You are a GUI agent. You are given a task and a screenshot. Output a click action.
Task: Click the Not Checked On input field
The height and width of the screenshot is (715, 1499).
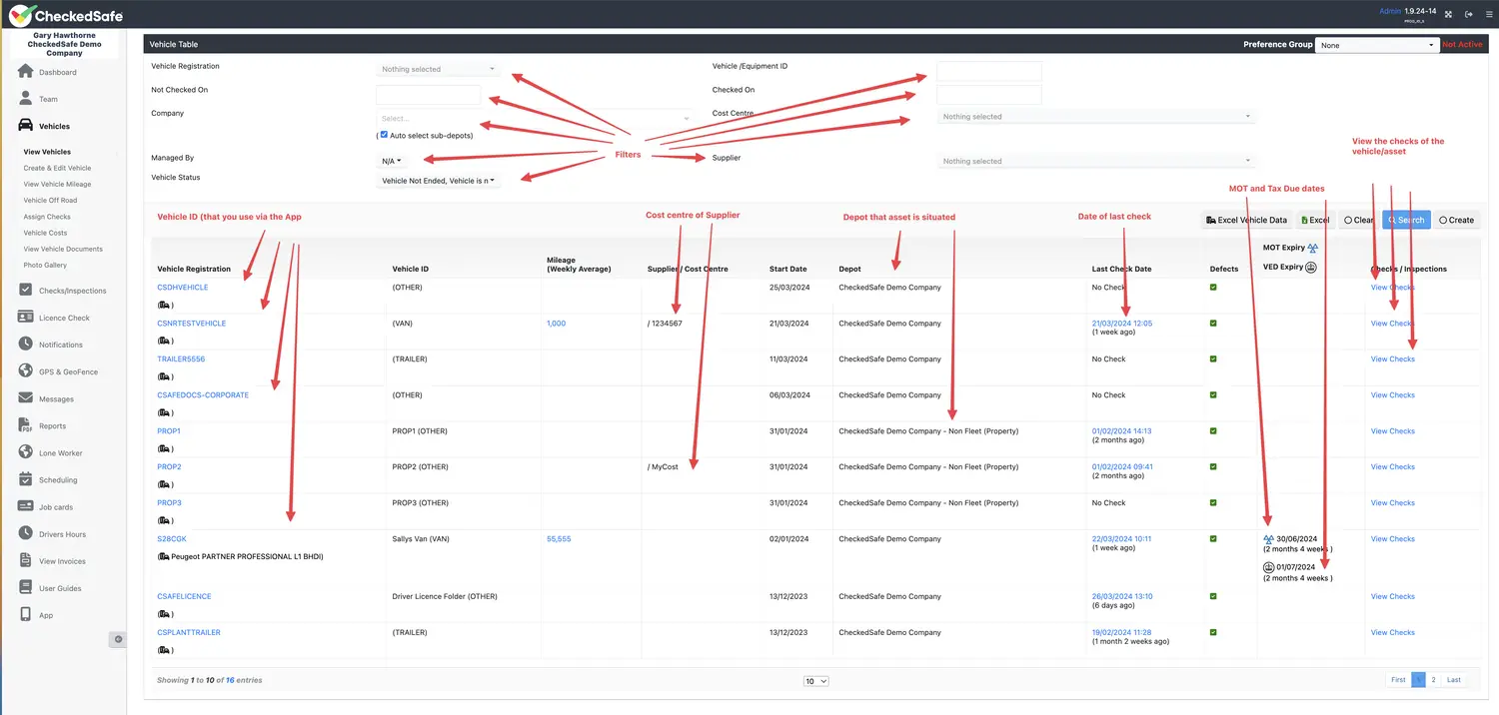click(x=428, y=95)
